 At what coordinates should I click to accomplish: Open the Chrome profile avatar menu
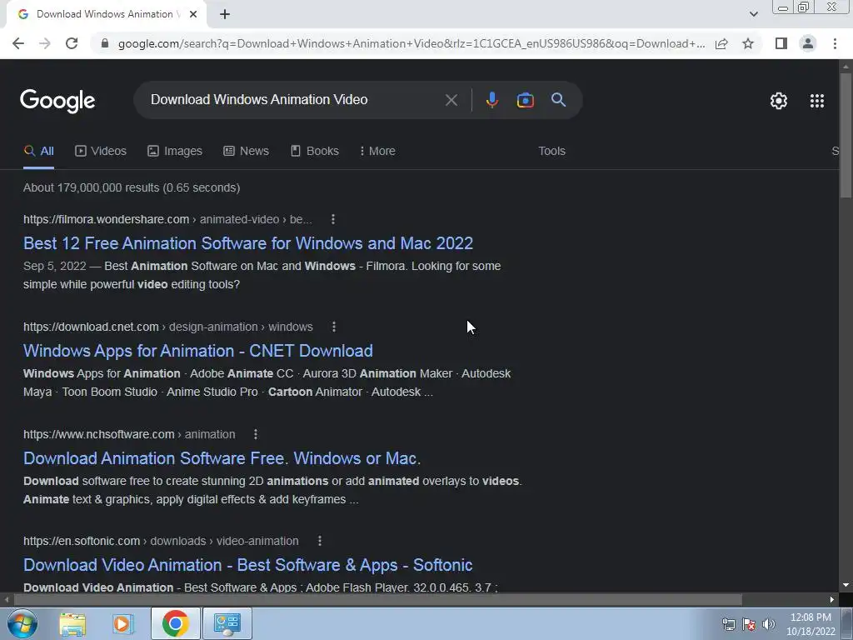coord(808,43)
